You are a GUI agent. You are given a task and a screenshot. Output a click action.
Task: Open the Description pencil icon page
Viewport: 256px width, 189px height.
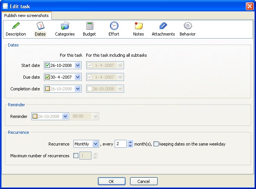pos(16,26)
